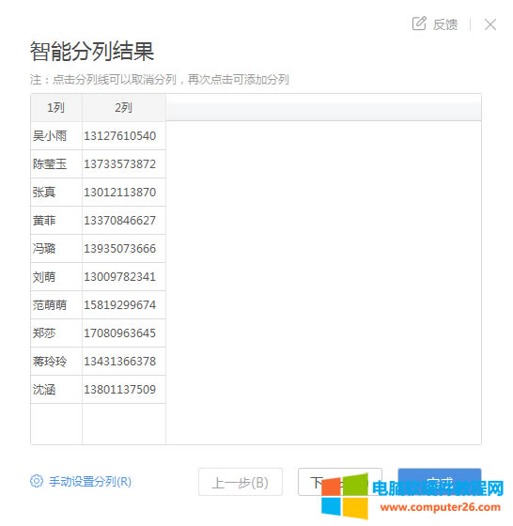Open 手动设置分列(R) manual settings link
Image resolution: width=513 pixels, height=526 pixels.
coord(90,482)
